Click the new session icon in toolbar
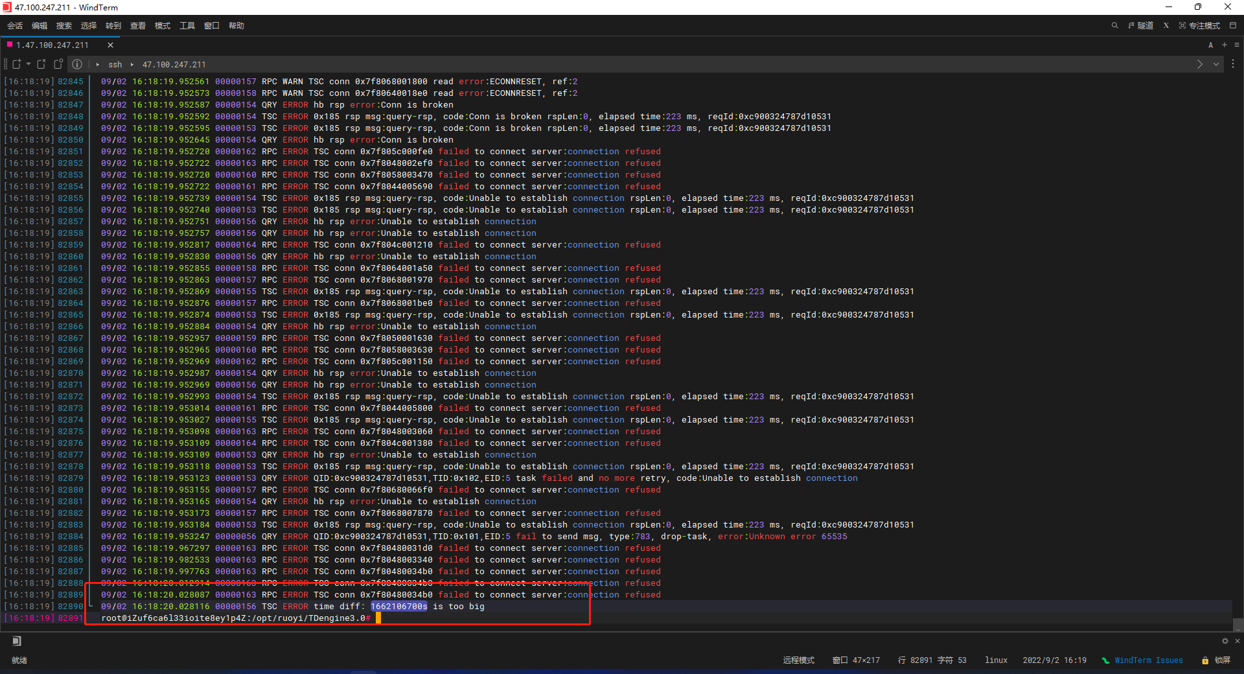1244x674 pixels. [x=17, y=64]
